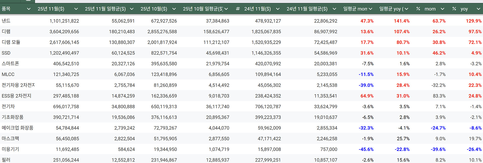Click the -39.0% value in 전기차용 2차전지 row
This screenshot has height=163, width=483.
point(366,85)
